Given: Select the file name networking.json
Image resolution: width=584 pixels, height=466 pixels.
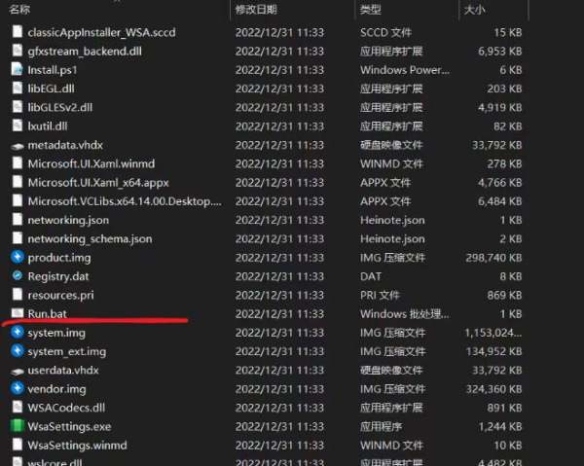Looking at the screenshot, I should click(x=68, y=220).
